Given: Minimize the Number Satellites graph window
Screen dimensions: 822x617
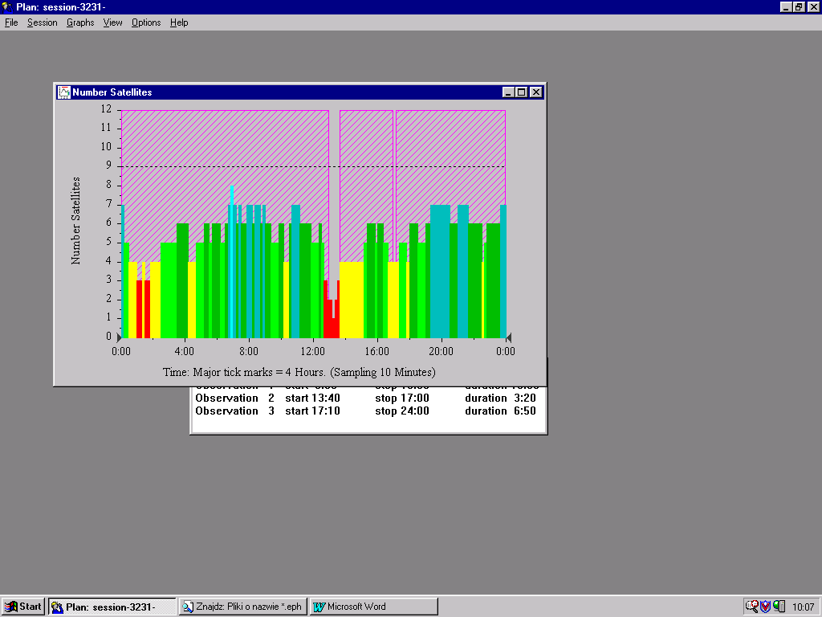Looking at the screenshot, I should click(508, 92).
